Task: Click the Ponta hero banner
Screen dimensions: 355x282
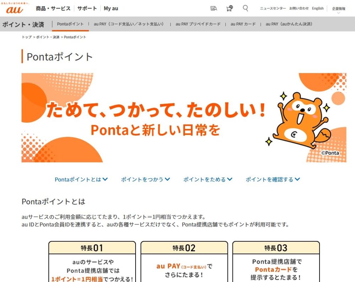Action: point(184,118)
